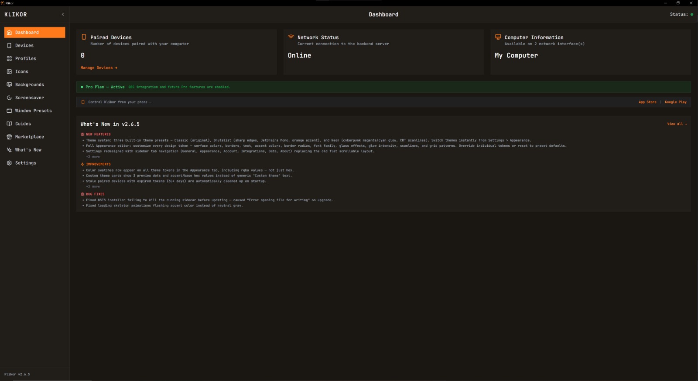This screenshot has width=698, height=381.
Task: Click the Computer Information monitor icon
Action: click(498, 37)
